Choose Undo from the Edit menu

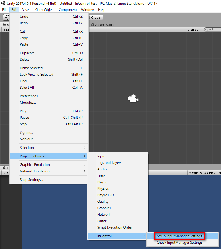click(49, 17)
